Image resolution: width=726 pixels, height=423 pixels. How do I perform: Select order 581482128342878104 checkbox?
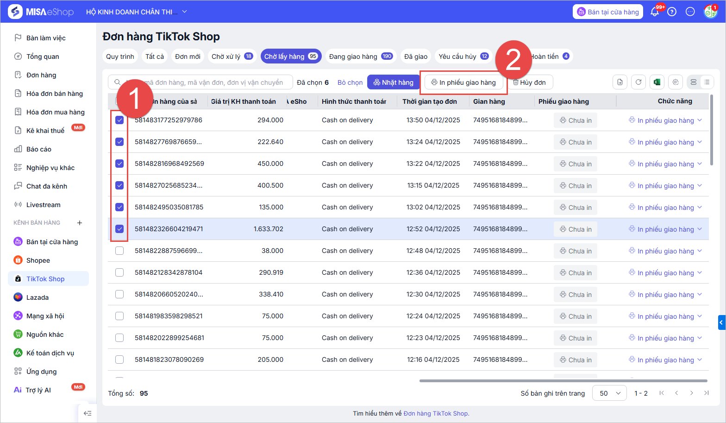(119, 272)
